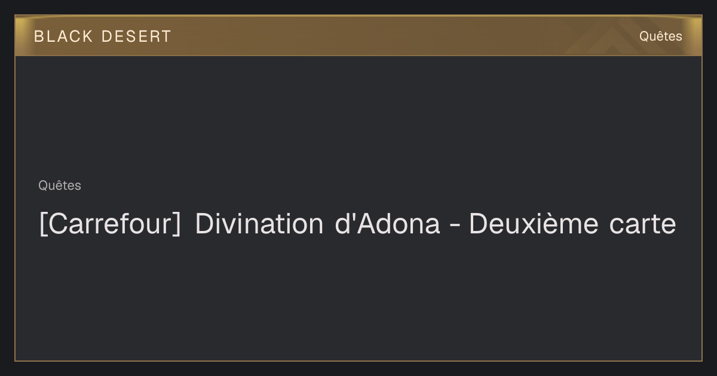This screenshot has width=717, height=376.
Task: Click the dash separator in the quest title
Action: coord(454,226)
